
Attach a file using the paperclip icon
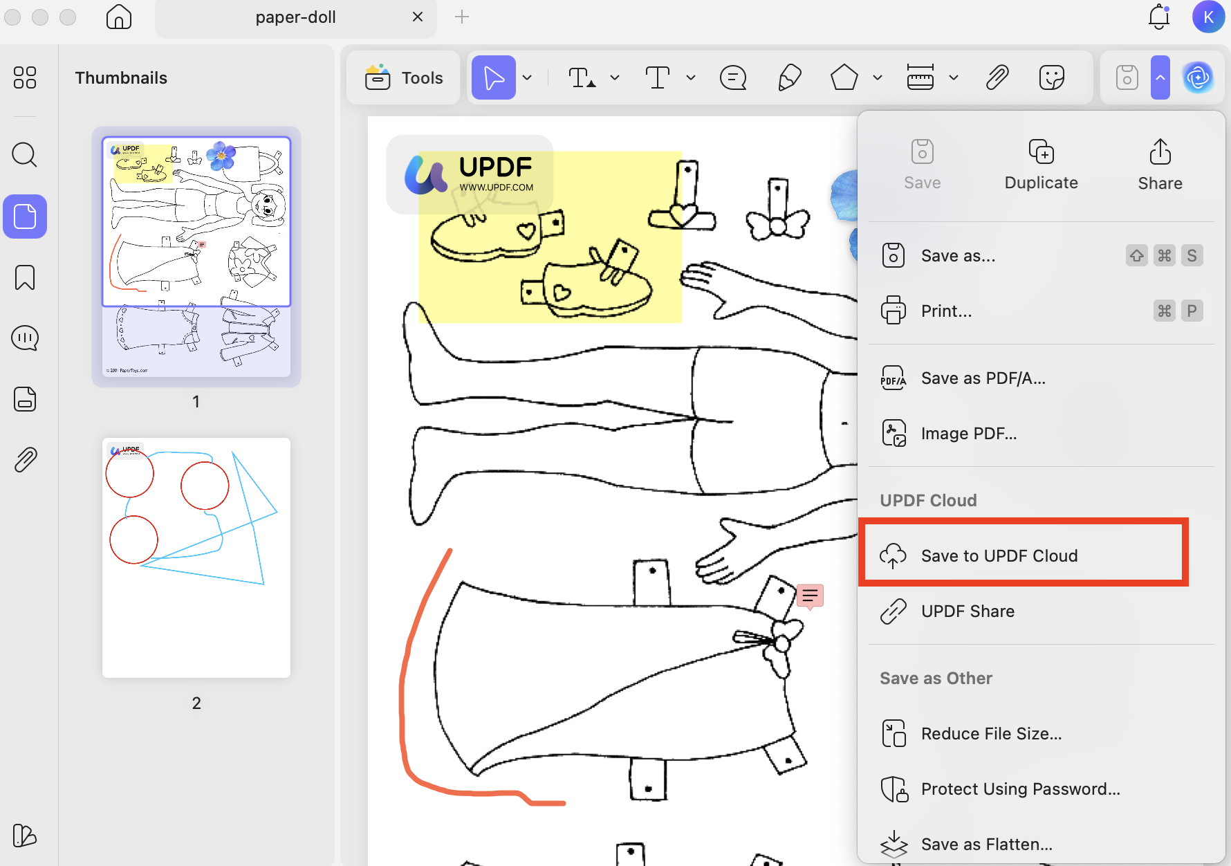[x=996, y=77]
